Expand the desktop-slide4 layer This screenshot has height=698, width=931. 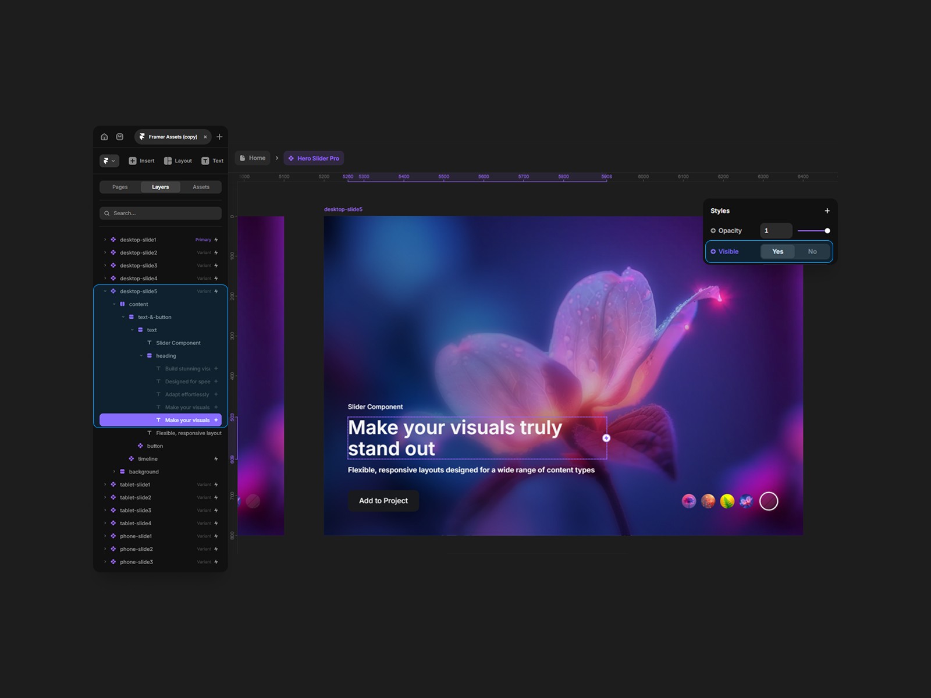(105, 278)
